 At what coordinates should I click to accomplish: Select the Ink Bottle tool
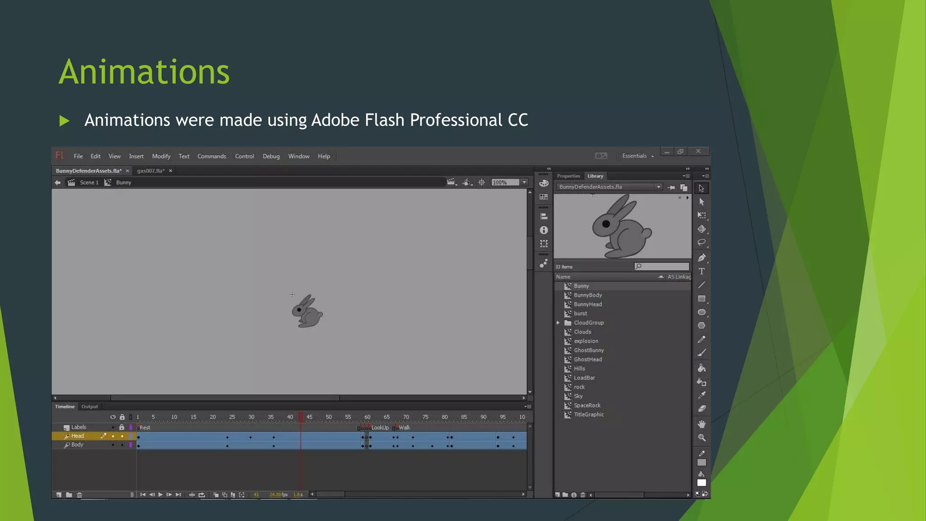click(x=701, y=382)
